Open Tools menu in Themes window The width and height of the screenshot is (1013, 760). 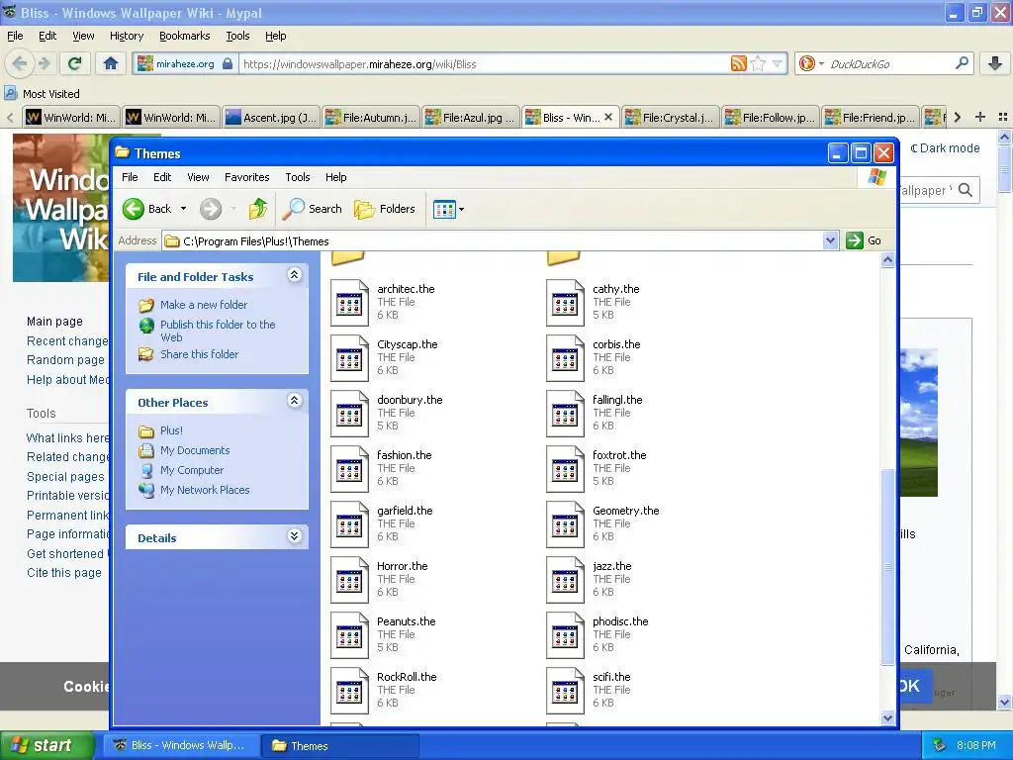point(297,177)
